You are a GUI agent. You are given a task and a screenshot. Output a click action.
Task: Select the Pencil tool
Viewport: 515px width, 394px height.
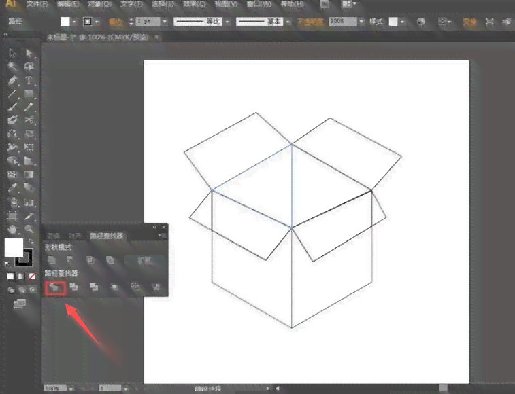point(29,107)
